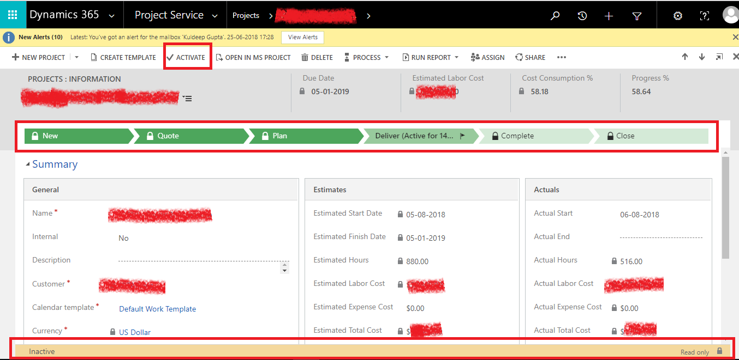
Task: Click the more commands ellipsis
Action: click(x=562, y=57)
